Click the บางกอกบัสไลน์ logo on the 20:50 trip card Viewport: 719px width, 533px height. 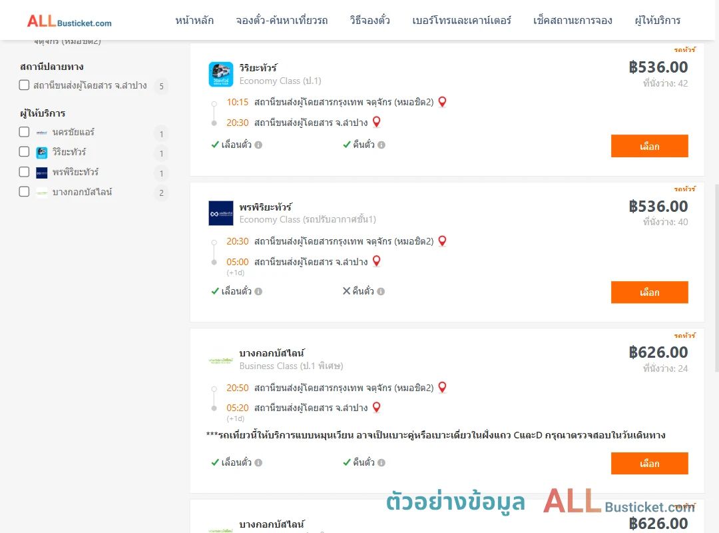click(220, 360)
